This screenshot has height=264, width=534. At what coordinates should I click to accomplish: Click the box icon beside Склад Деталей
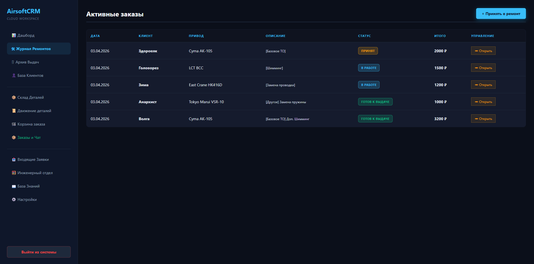[x=14, y=97]
